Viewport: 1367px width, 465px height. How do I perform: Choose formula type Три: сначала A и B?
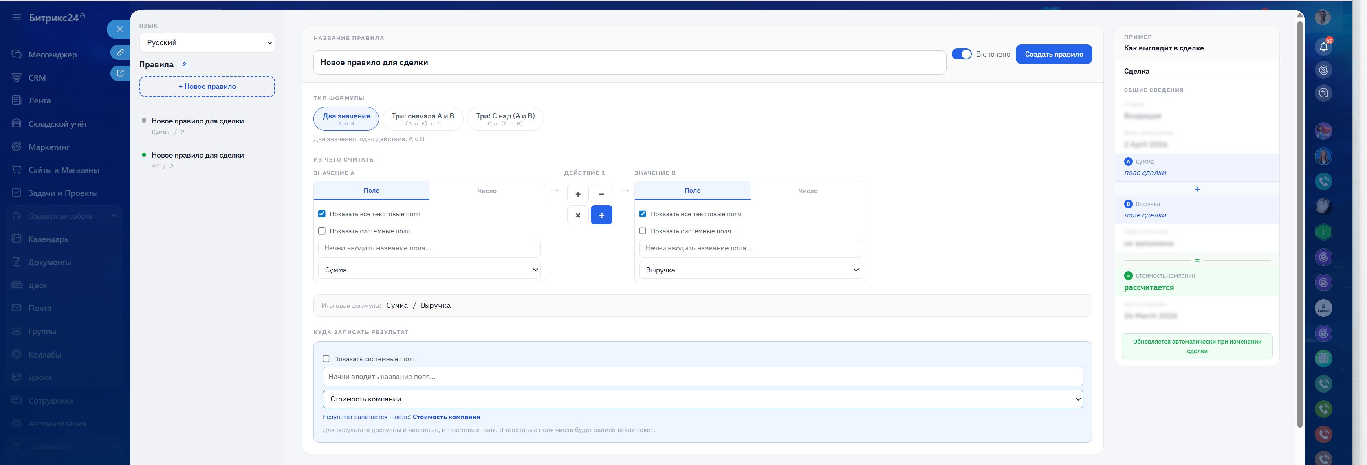(423, 119)
